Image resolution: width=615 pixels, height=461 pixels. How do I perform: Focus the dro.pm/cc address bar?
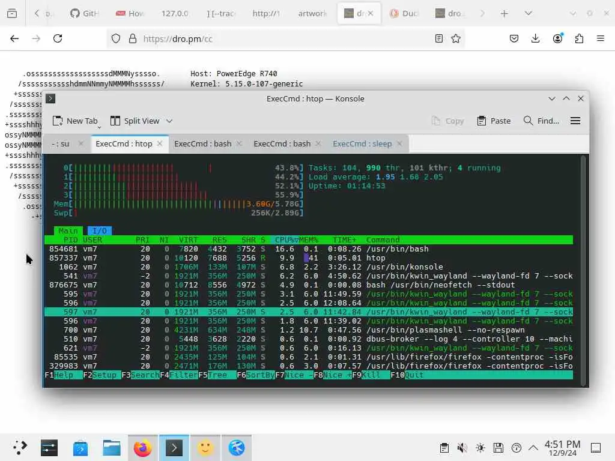click(x=285, y=38)
